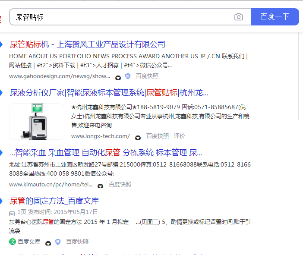Click the 百度一下 search button
Screen dimensions: 303x255
point(275,17)
